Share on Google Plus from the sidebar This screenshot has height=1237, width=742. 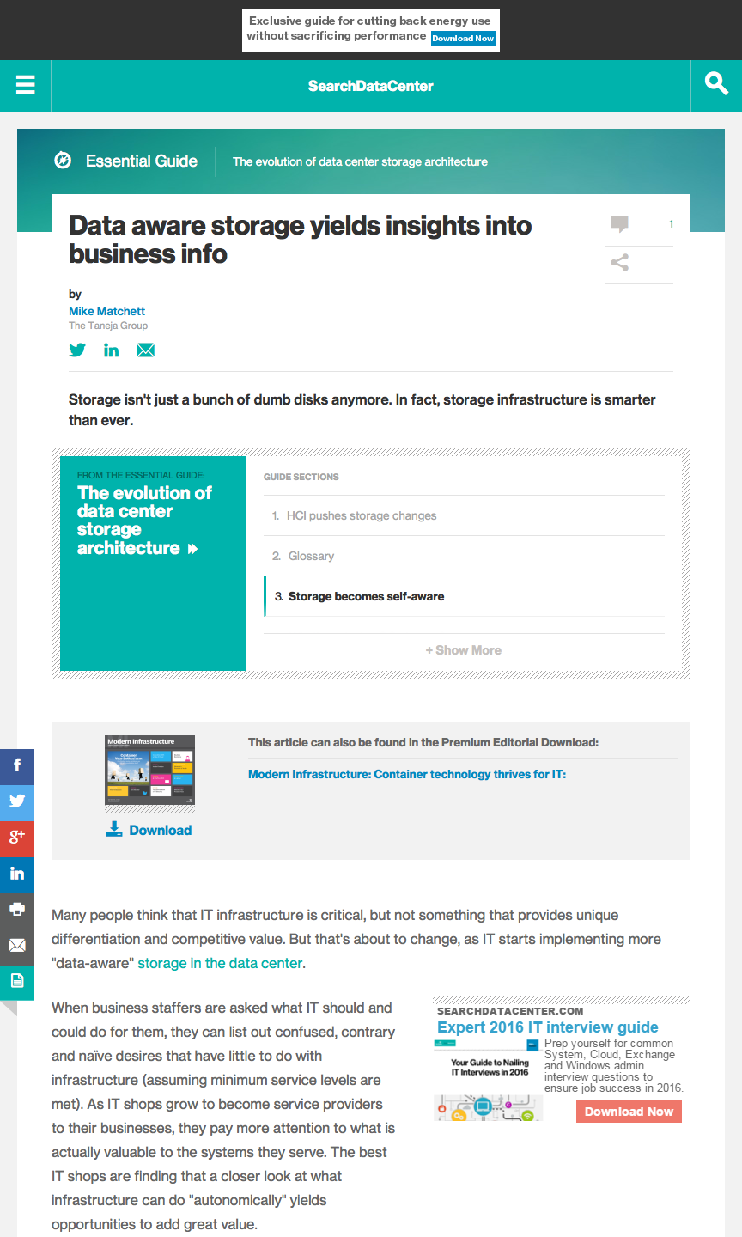tap(17, 838)
